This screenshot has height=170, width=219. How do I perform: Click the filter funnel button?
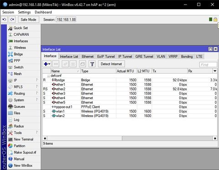(x=92, y=64)
